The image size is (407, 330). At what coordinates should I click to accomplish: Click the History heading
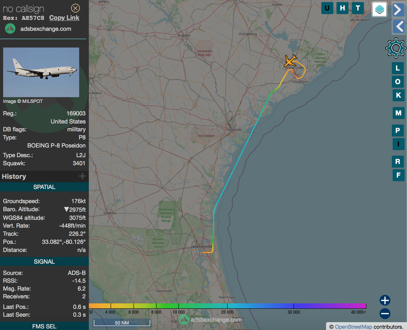tap(14, 176)
